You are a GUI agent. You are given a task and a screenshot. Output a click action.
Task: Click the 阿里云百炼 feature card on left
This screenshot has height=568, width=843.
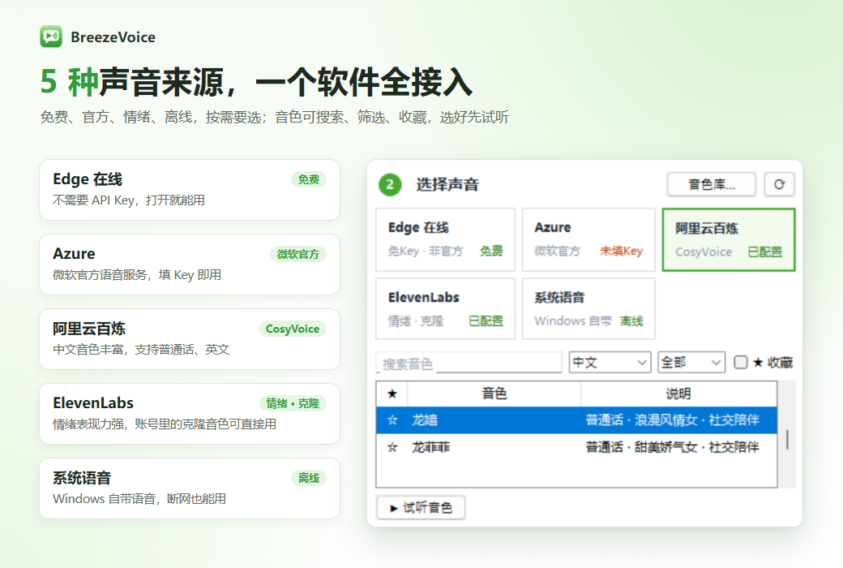tap(189, 339)
